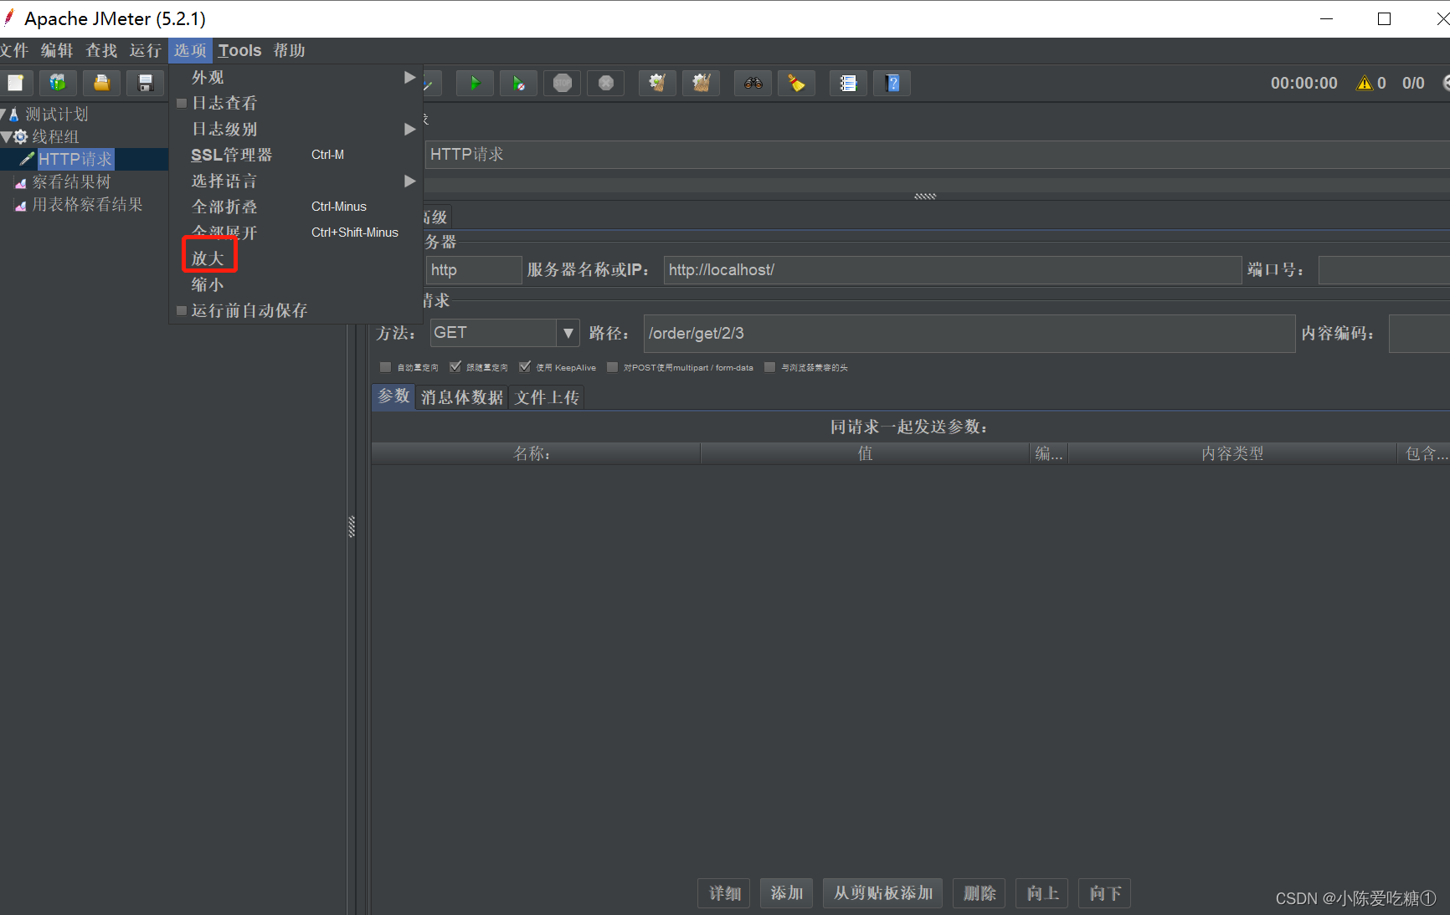Image resolution: width=1450 pixels, height=915 pixels.
Task: Toggle 日志查看 menu checkbox
Action: (x=182, y=104)
